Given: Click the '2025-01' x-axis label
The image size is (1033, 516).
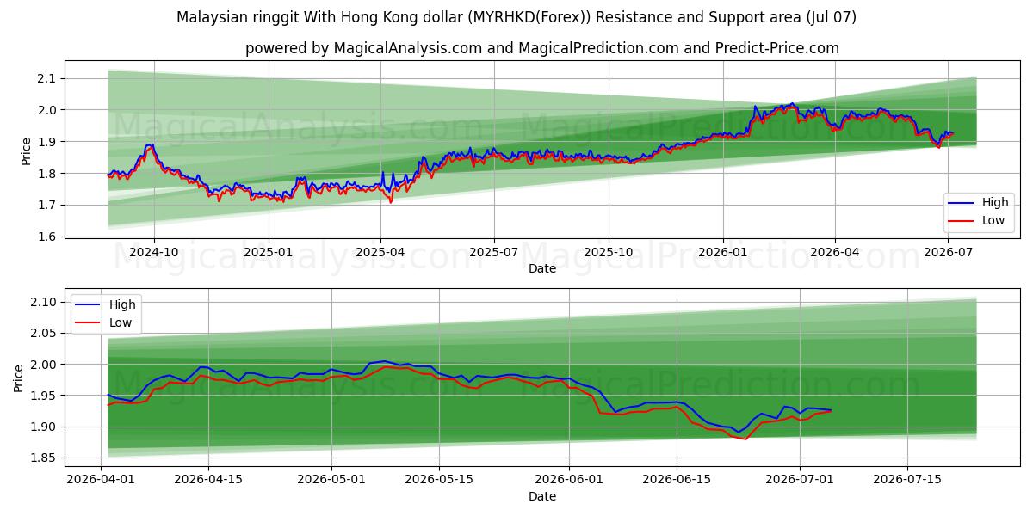Looking at the screenshot, I should [269, 253].
